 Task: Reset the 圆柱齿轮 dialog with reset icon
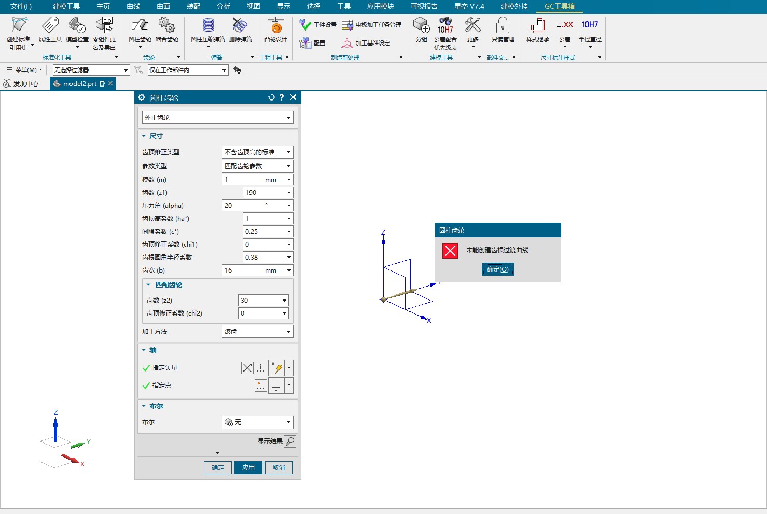[x=271, y=97]
